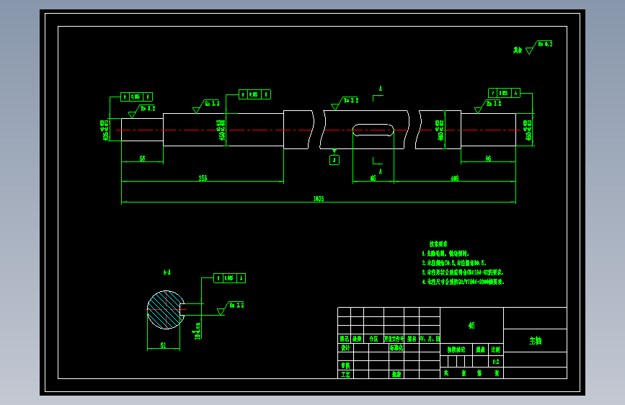Screen dimensions: 625x405
Task: Click the 61 dimension under the section view
Action: pyautogui.click(x=164, y=345)
